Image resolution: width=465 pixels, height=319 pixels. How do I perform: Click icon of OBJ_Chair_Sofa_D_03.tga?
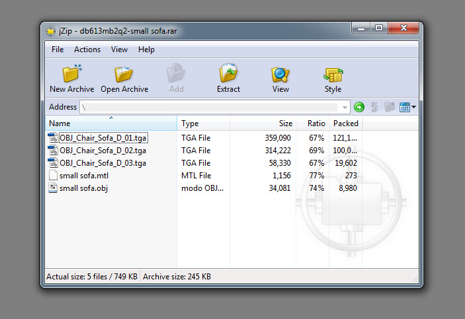click(x=53, y=163)
